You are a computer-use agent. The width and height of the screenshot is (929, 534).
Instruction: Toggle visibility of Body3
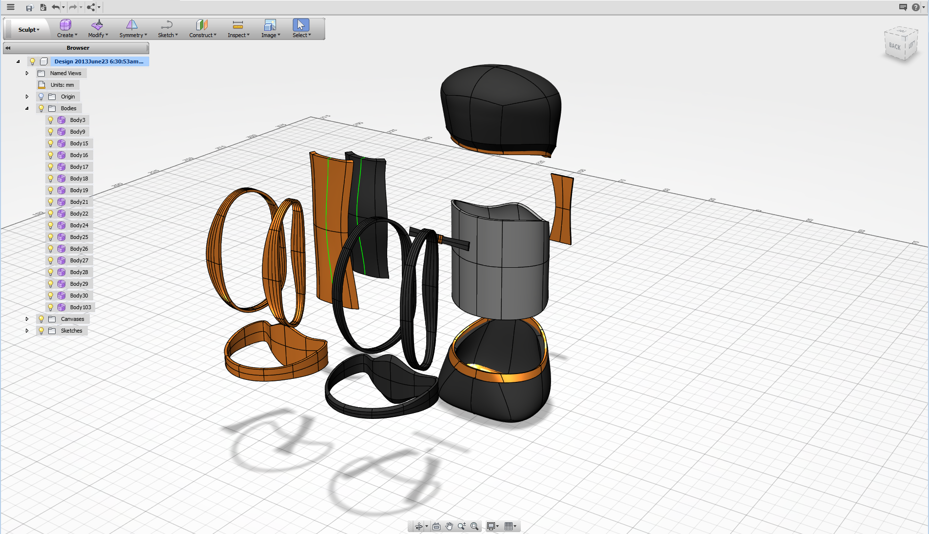coord(51,119)
